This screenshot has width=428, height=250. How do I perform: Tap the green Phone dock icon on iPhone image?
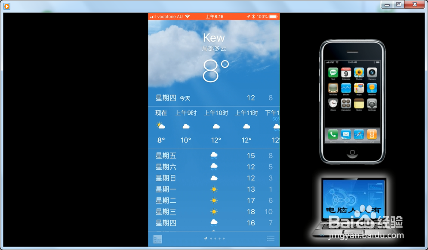(x=333, y=134)
